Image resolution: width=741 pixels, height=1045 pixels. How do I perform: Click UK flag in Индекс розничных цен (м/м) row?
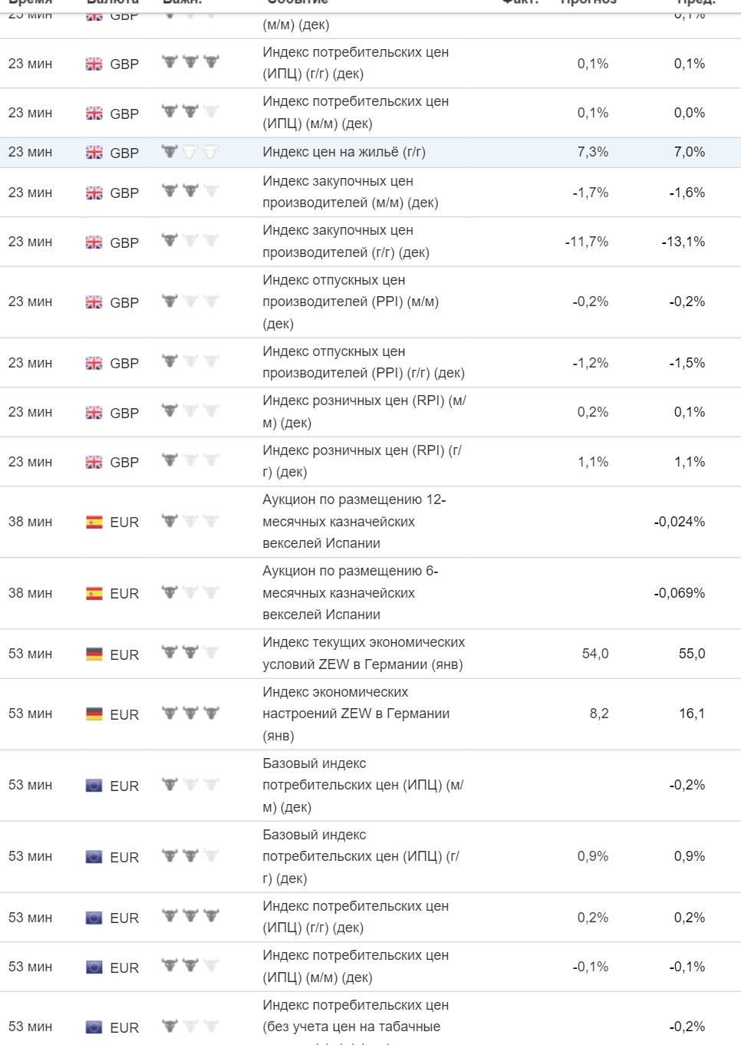94,413
